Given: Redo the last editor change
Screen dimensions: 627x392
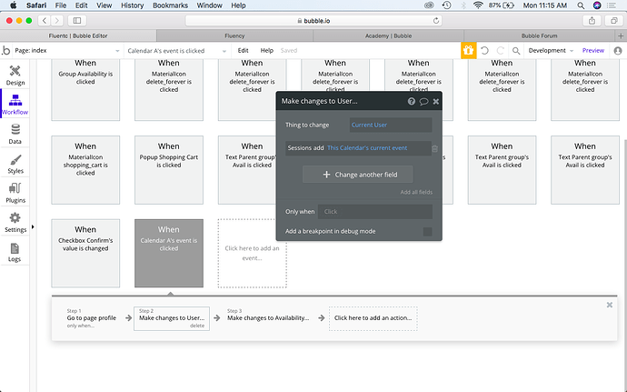Looking at the screenshot, I should (501, 50).
